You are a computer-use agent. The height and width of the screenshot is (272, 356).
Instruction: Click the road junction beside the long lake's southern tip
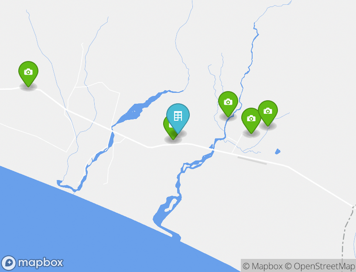112,130
